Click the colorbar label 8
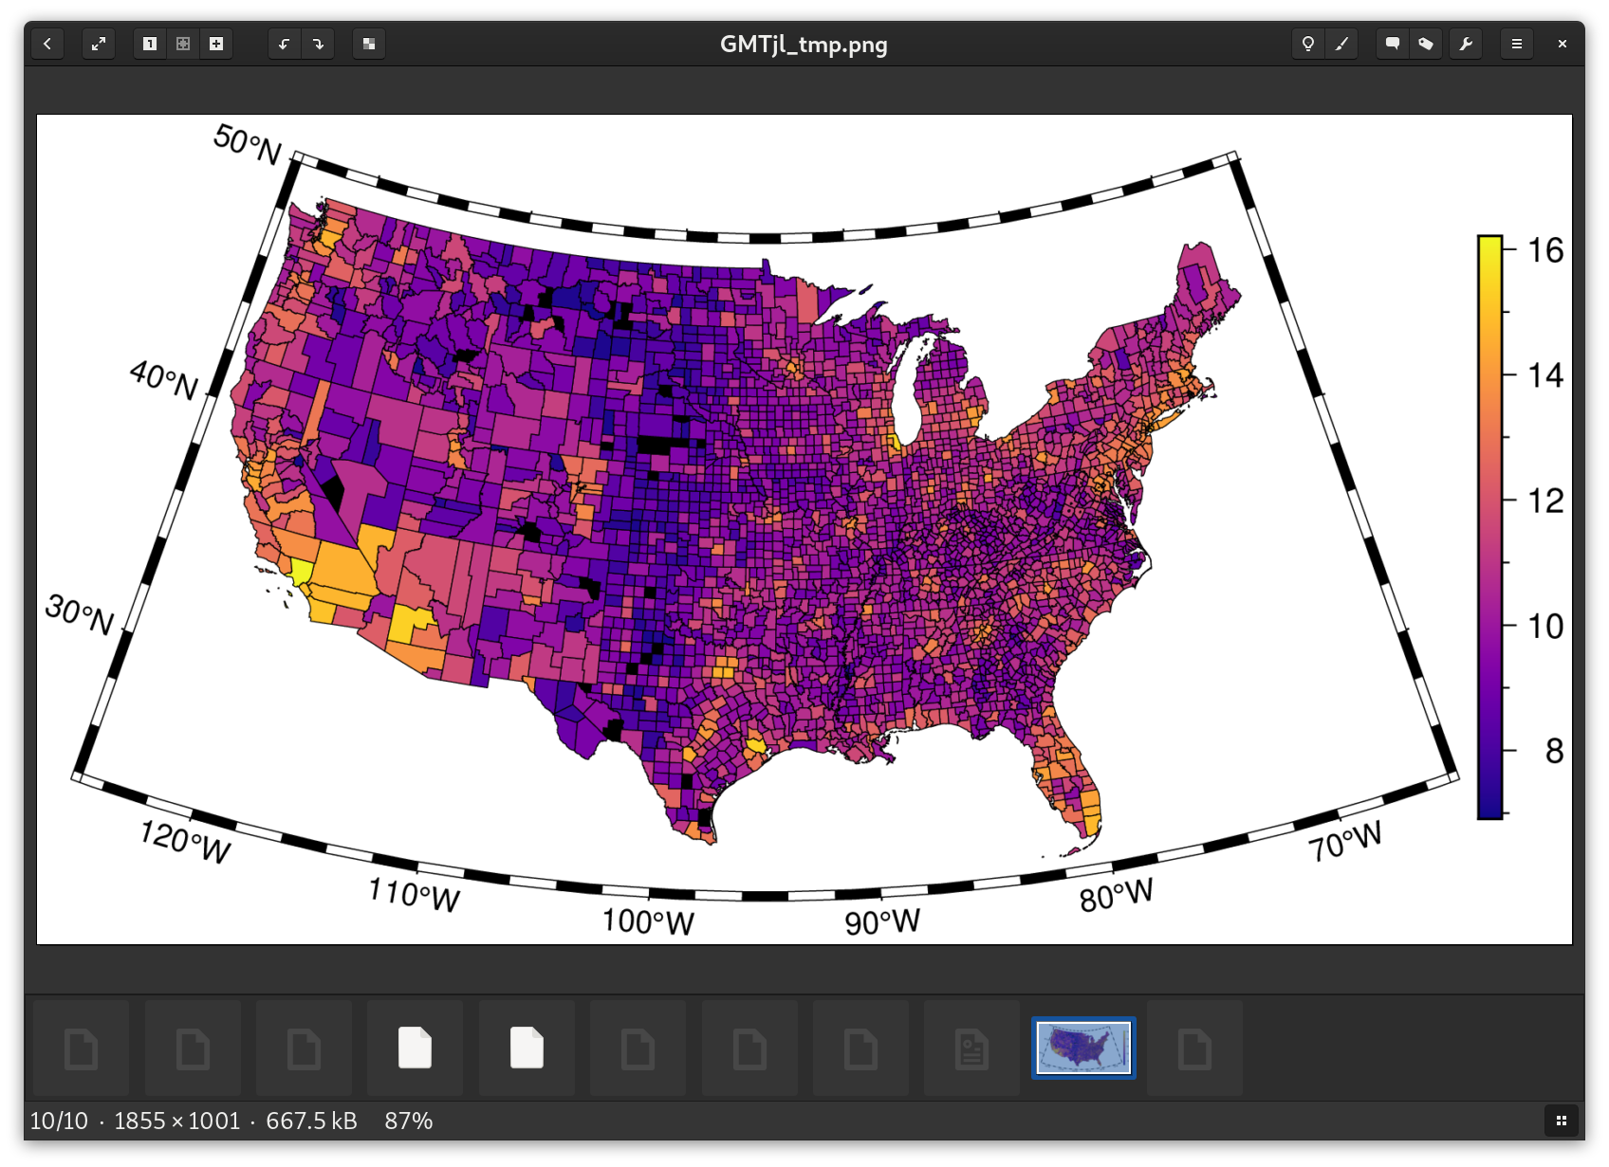This screenshot has width=1609, height=1167. (x=1554, y=751)
